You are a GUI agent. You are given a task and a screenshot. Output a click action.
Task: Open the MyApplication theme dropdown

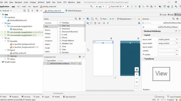(x=125, y=19)
